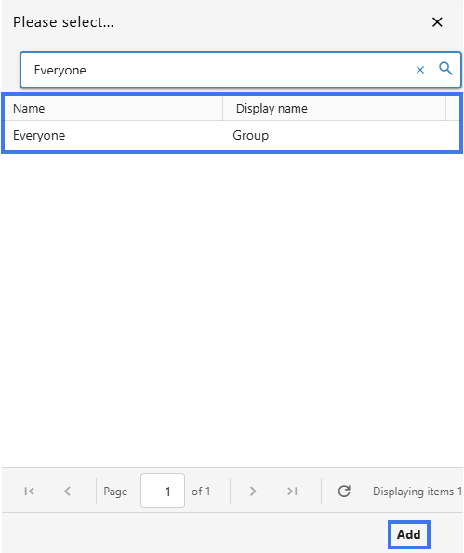Click the Add button
The height and width of the screenshot is (553, 464).
(409, 534)
